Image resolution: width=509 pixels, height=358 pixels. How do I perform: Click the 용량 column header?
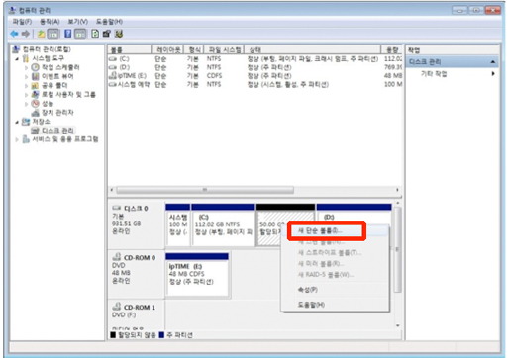(392, 50)
